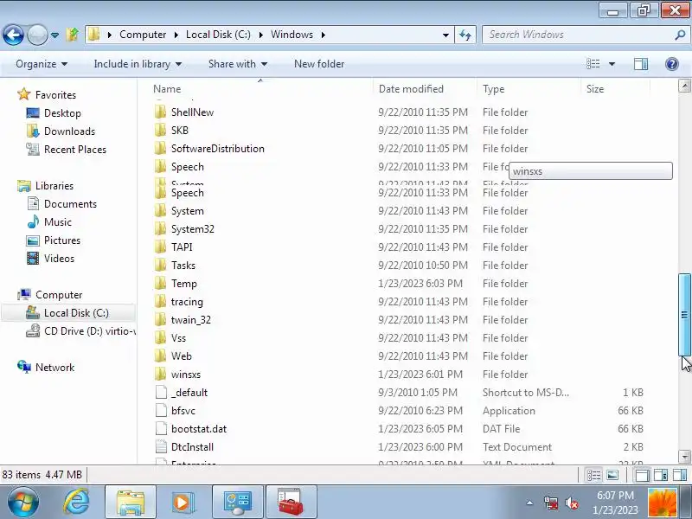Select the System32 folder icon

160,229
